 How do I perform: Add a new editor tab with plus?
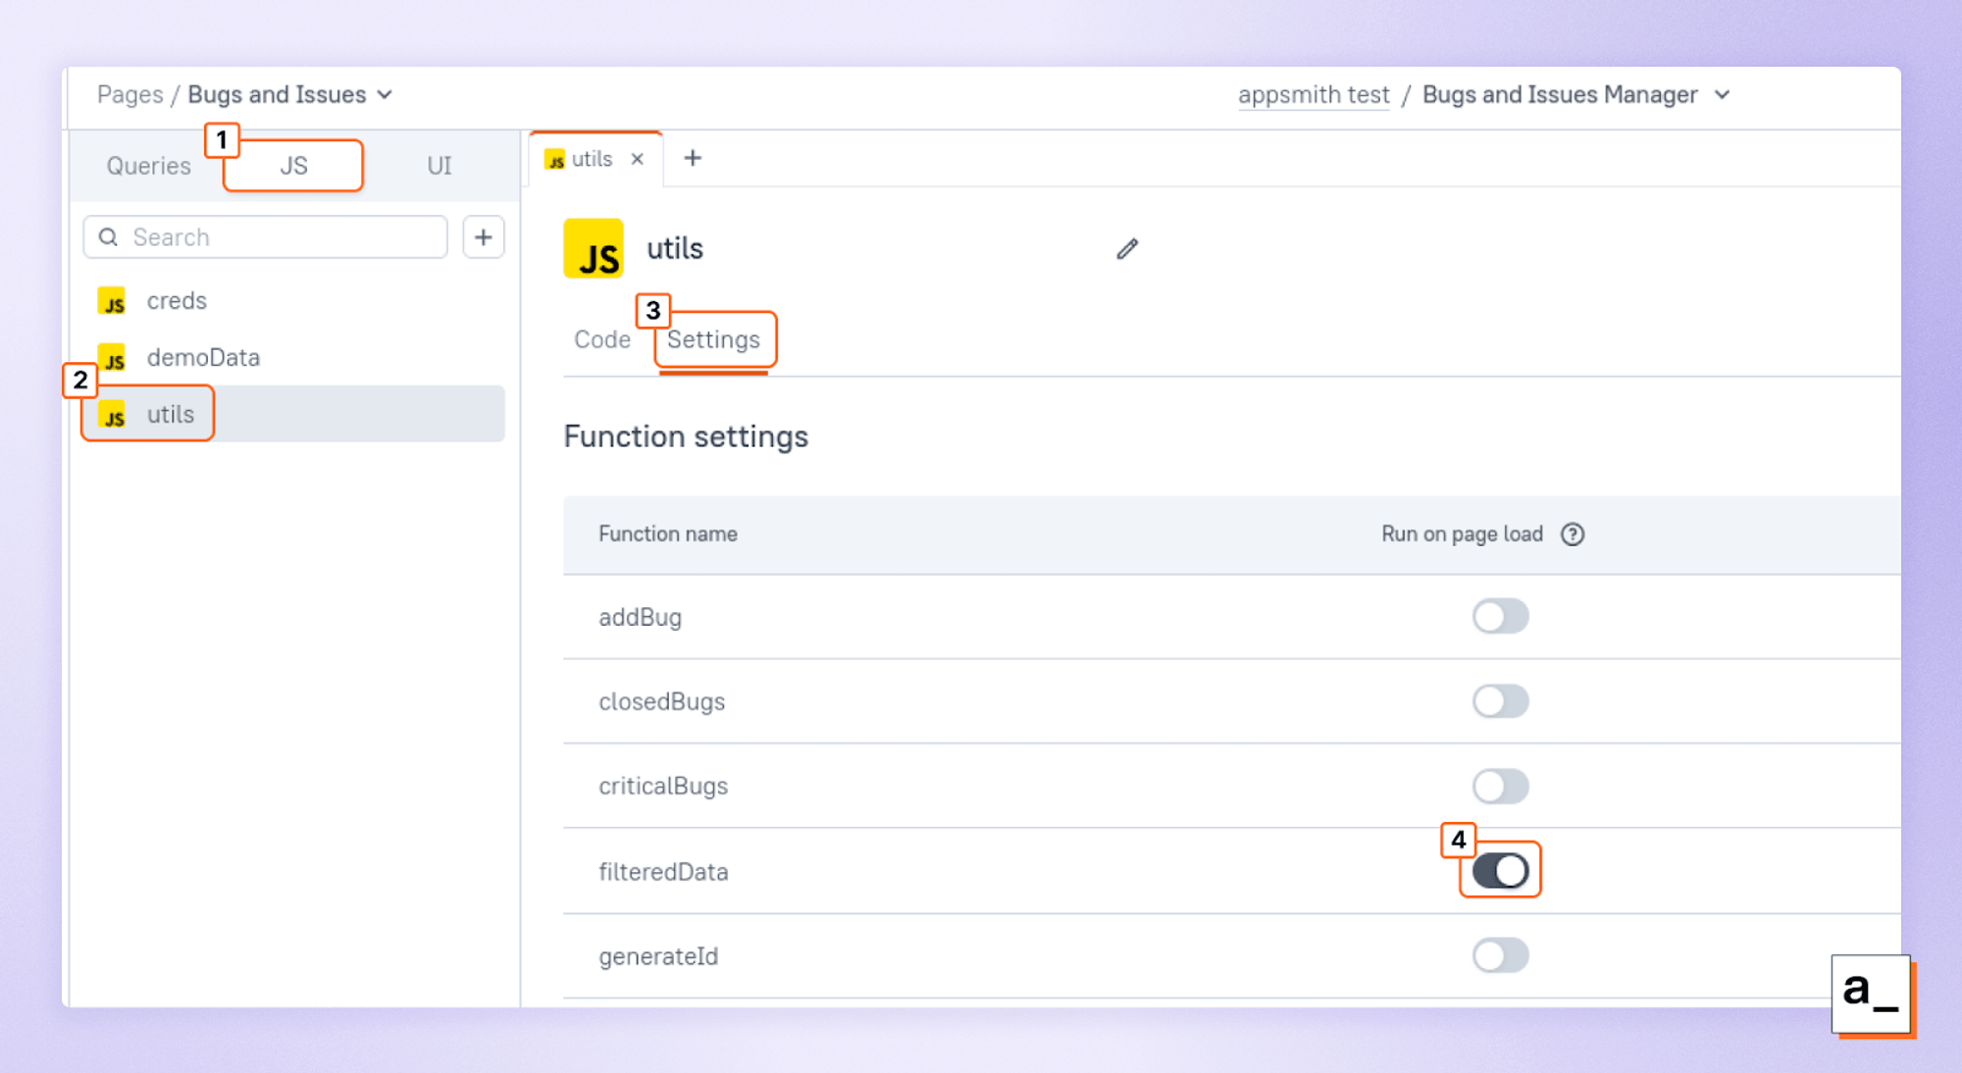click(693, 158)
